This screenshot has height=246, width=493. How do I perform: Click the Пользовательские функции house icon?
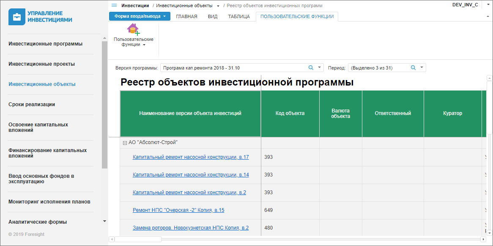pyautogui.click(x=133, y=29)
